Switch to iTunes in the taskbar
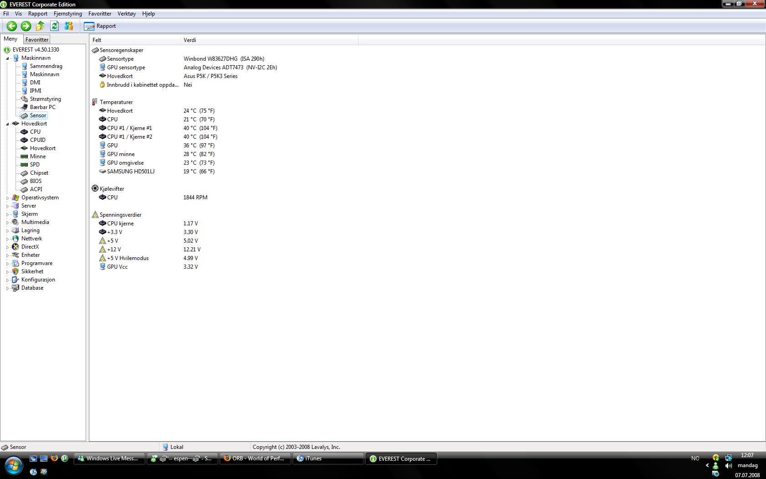Screen dimensions: 766x479 pyautogui.click(x=328, y=459)
